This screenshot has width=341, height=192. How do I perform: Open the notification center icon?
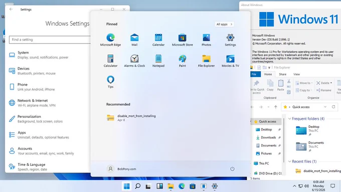[332, 186]
